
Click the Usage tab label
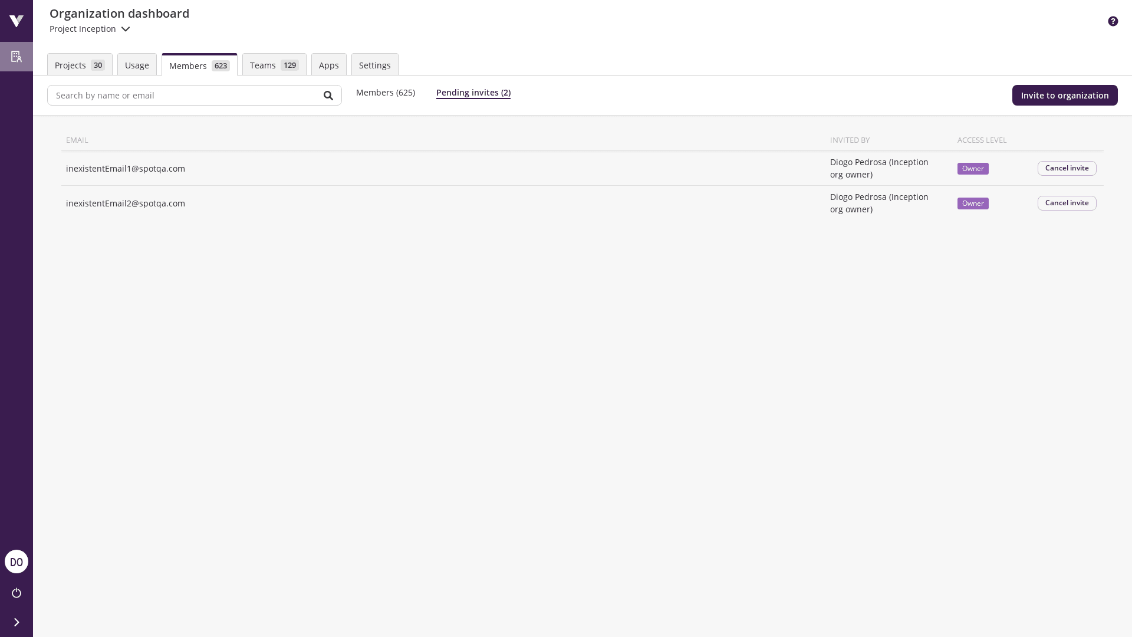(x=137, y=65)
